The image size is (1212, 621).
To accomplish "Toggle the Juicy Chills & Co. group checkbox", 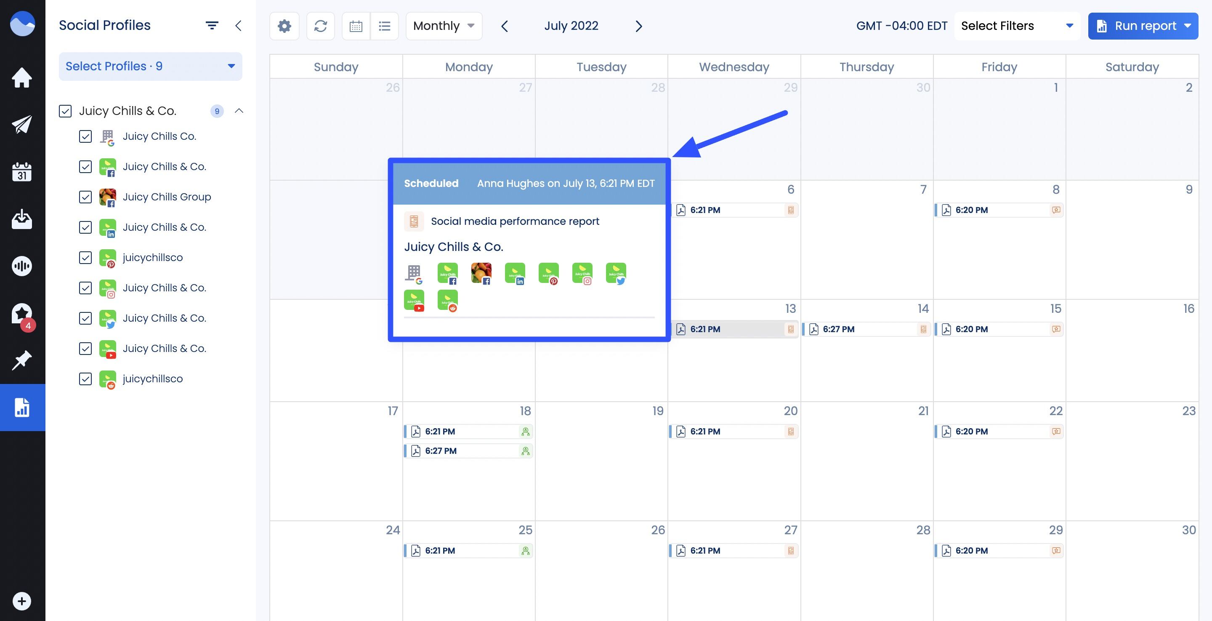I will 65,111.
